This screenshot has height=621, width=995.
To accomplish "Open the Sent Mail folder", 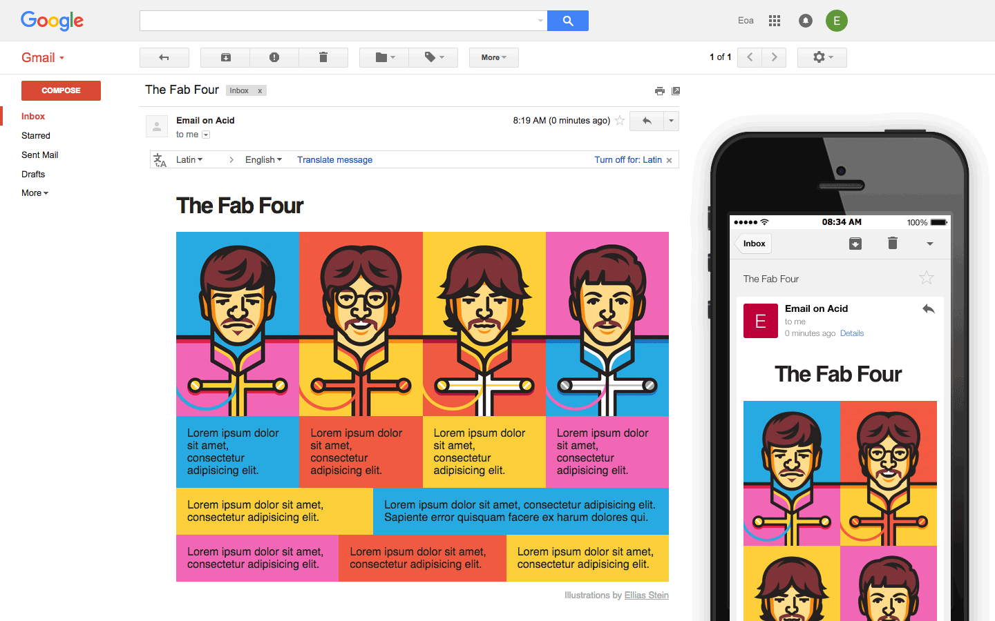I will coord(40,155).
